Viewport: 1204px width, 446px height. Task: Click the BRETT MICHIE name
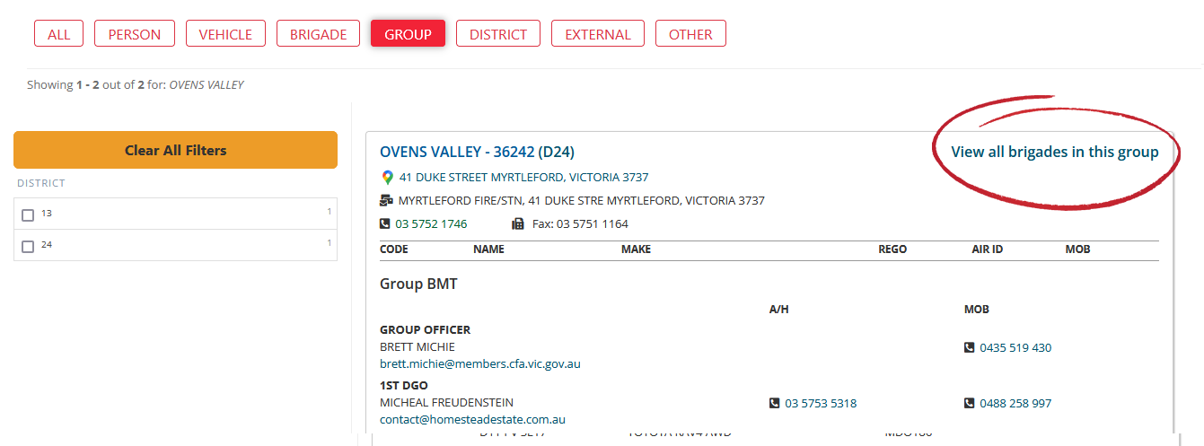pyautogui.click(x=417, y=347)
